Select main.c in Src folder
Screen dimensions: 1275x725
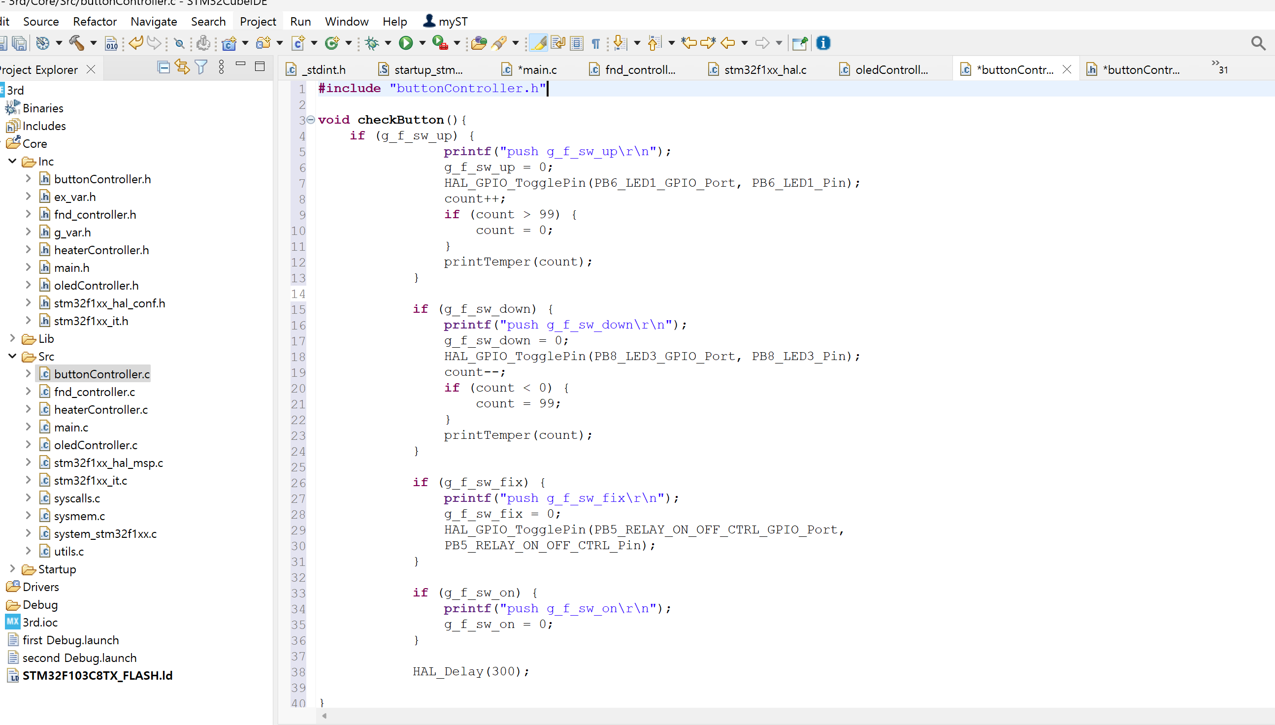click(x=71, y=427)
